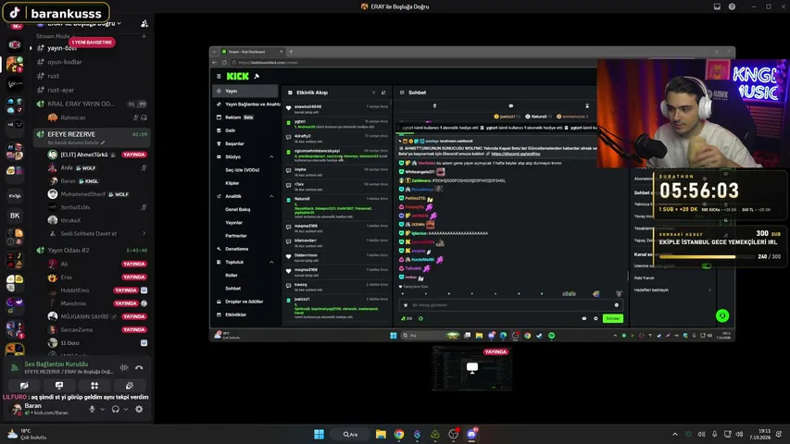
Task: Open the microphone input options arrow
Action: pyautogui.click(x=102, y=409)
